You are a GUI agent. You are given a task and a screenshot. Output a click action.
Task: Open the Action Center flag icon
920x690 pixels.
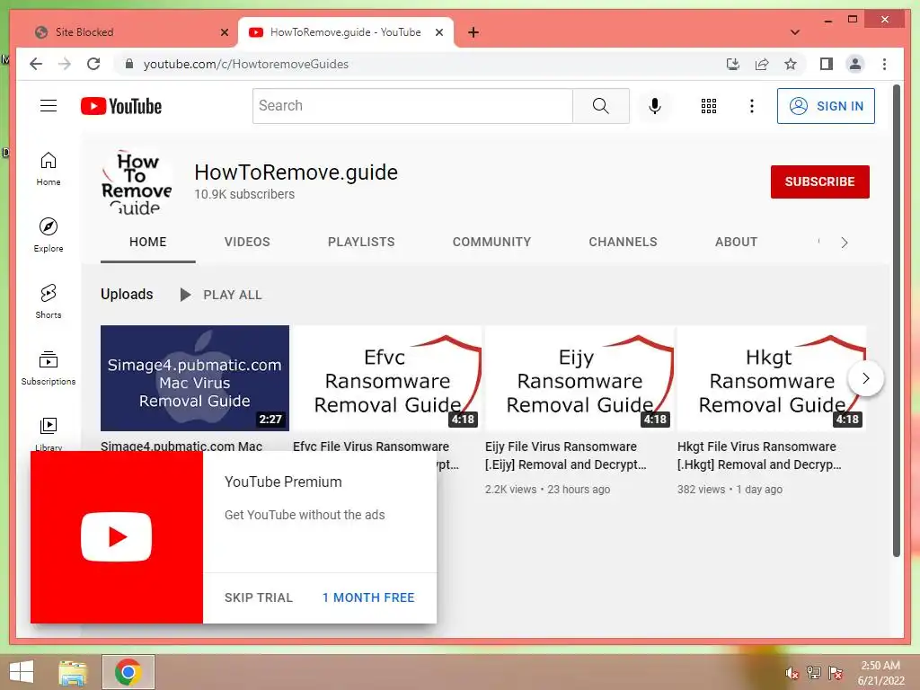836,673
